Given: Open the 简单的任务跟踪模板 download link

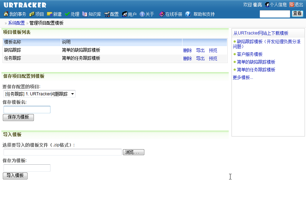Looking at the screenshot, I should point(256,70).
